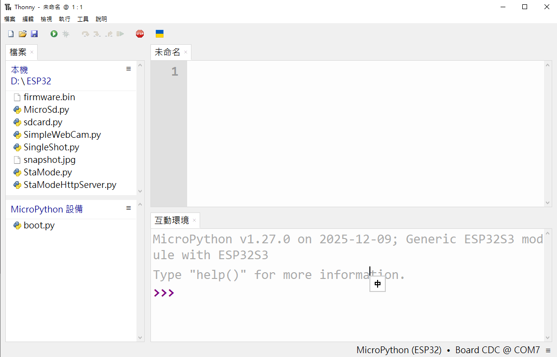This screenshot has height=357, width=557.
Task: Click the D:\ ESP32 path link
Action: [31, 81]
